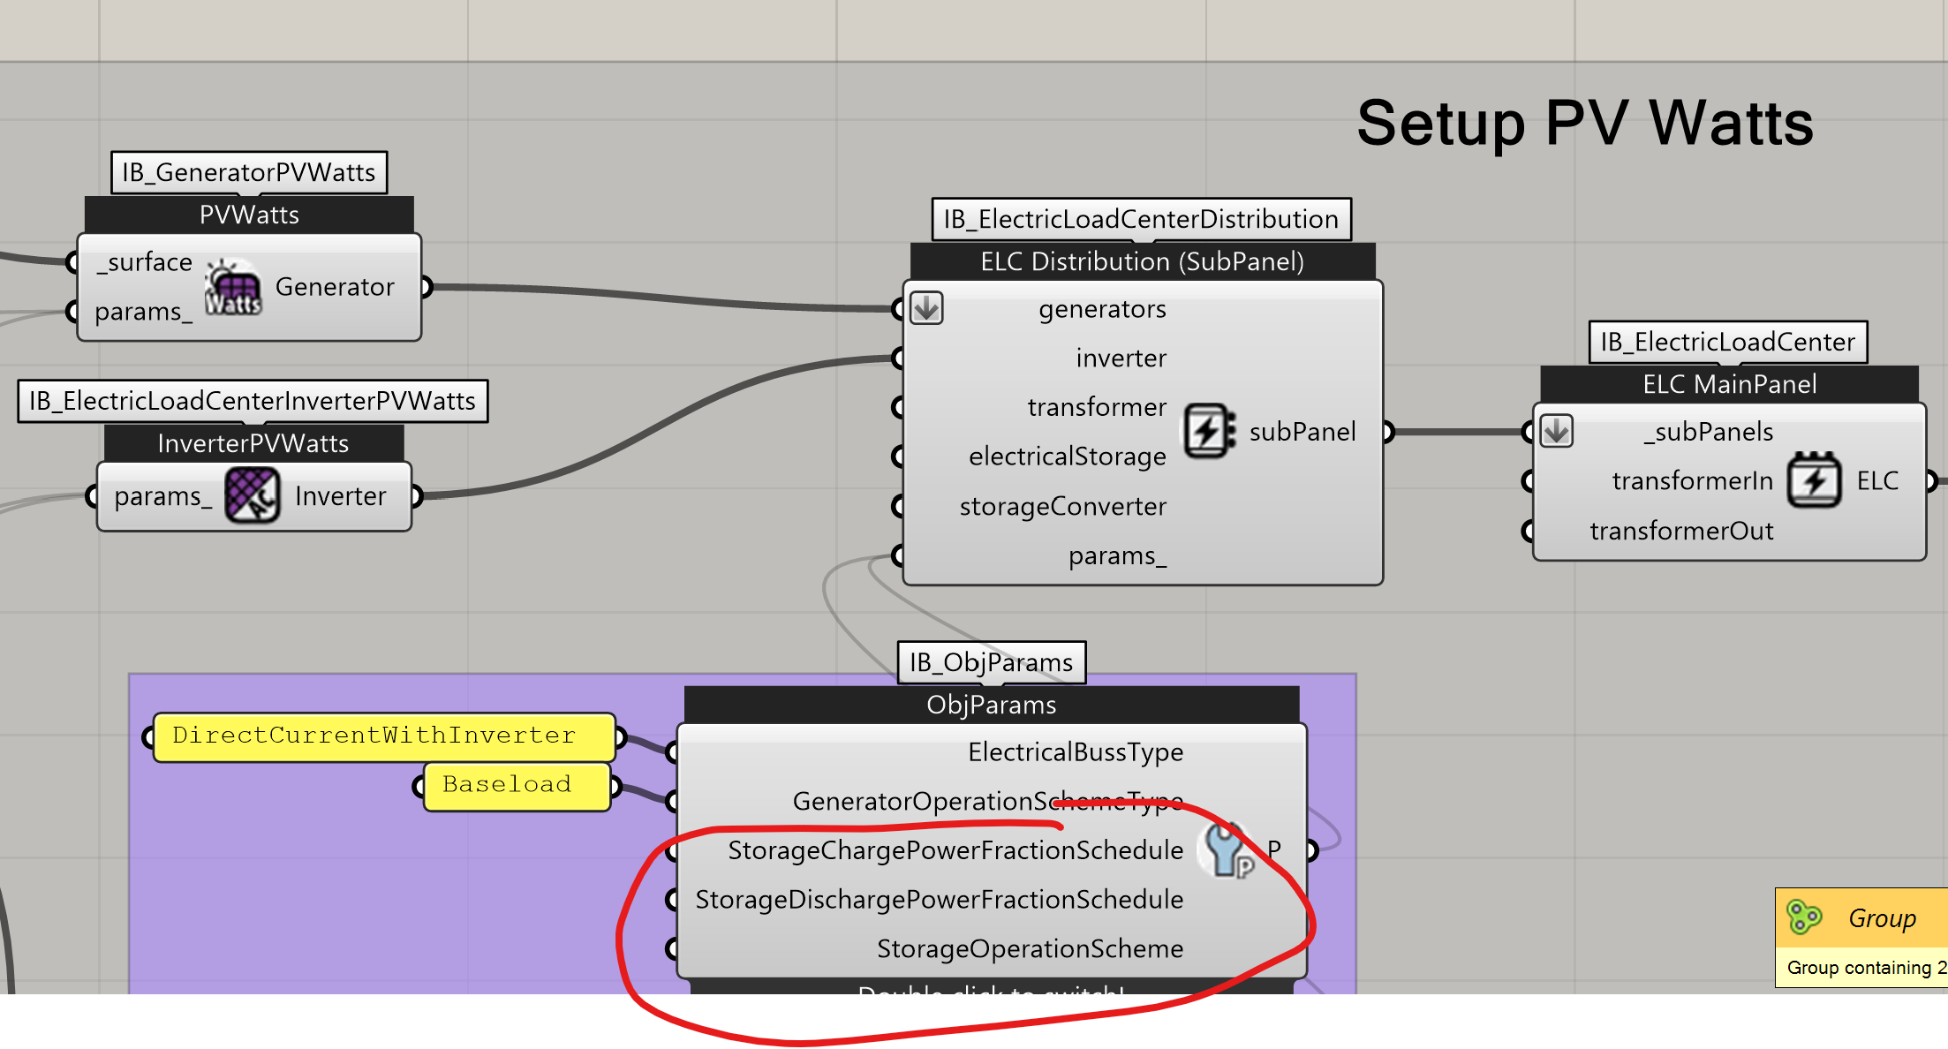Click the InverterPVWatts component icon

[x=252, y=495]
